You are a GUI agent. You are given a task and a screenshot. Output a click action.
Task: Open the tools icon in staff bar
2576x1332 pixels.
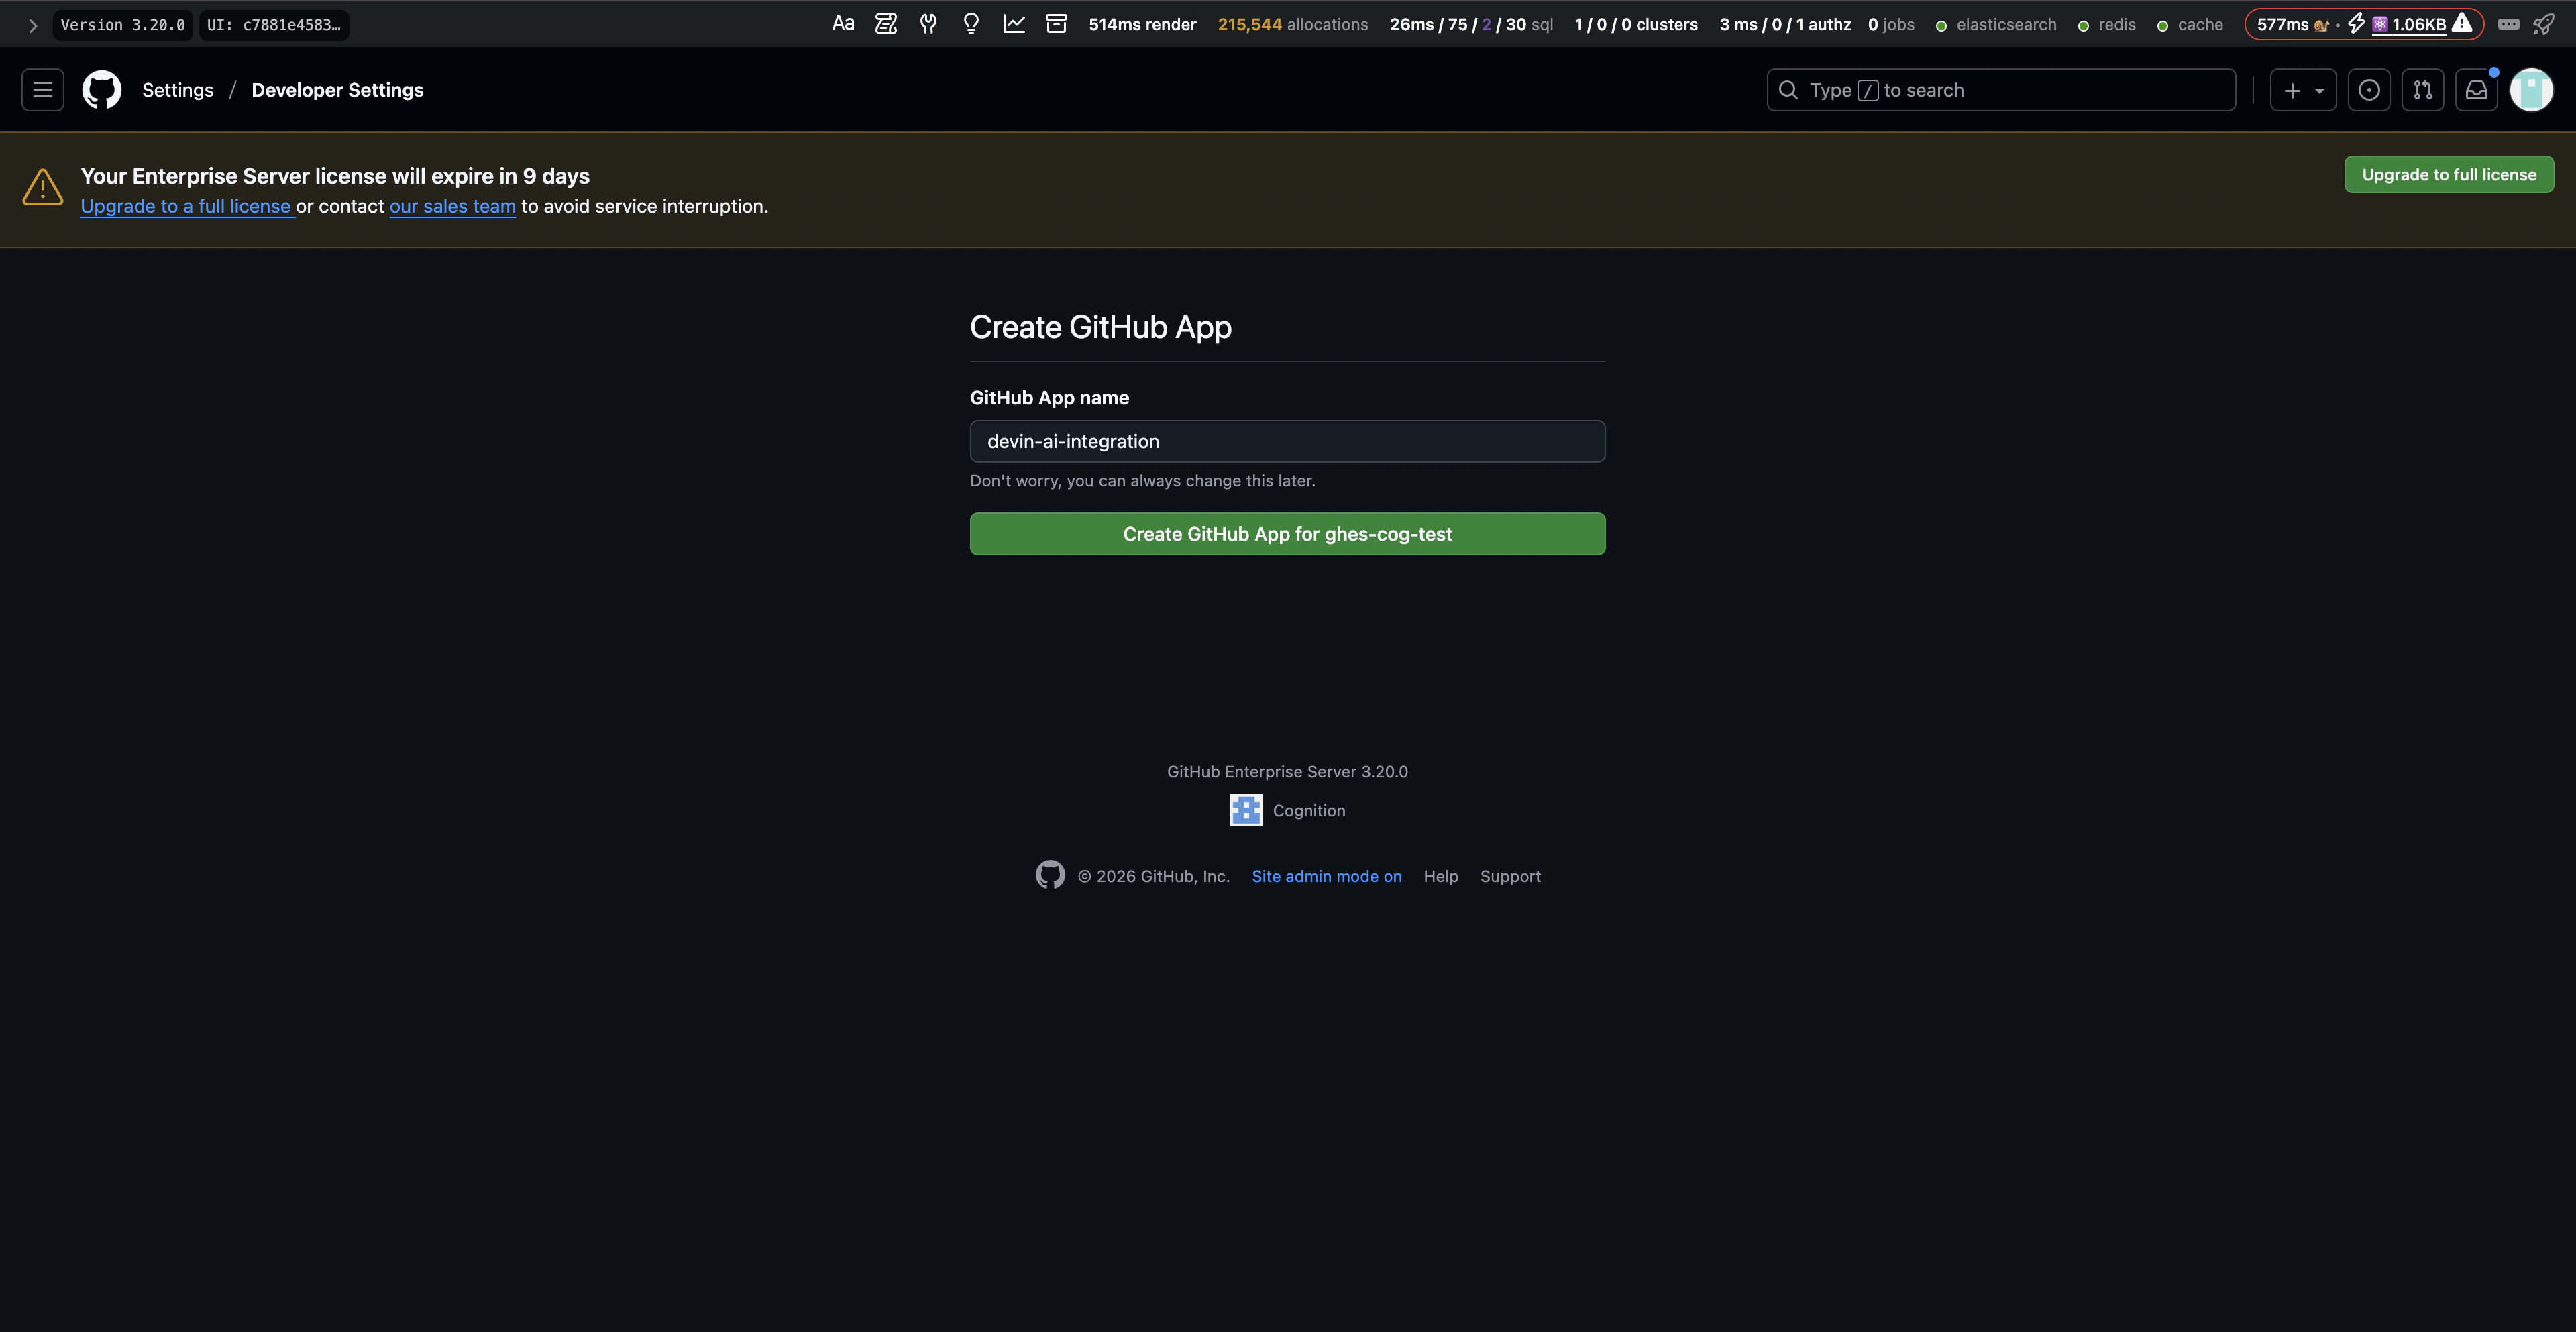929,24
